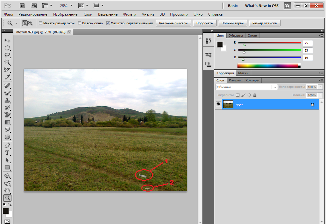Launch Mini Bridge
Image resolution: width=326 pixels, height=224 pixels.
click(34, 6)
